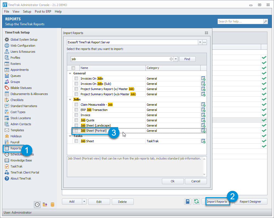Open Web Configuration globe icon
The height and width of the screenshot is (218, 274).
[x=7, y=46]
